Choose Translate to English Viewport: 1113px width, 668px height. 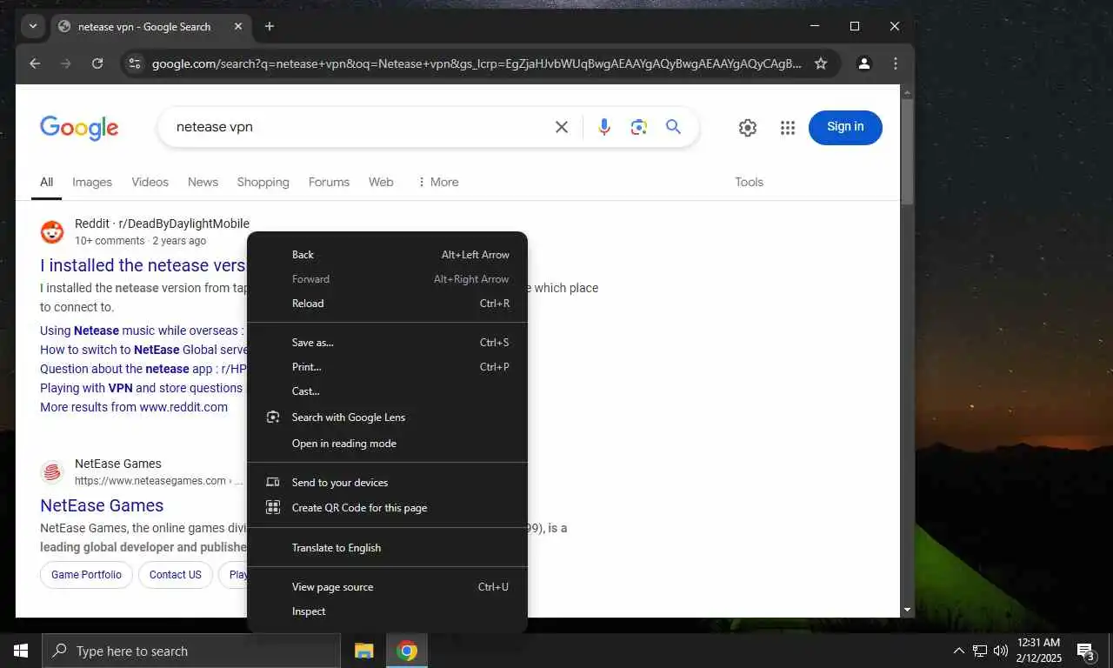tap(388, 548)
